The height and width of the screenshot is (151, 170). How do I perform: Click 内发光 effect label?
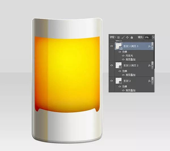point(129,56)
